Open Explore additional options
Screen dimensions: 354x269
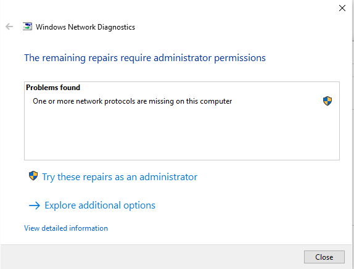coord(100,205)
